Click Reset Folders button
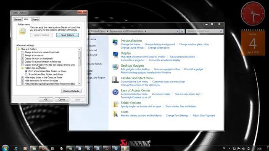The height and width of the screenshot is (151, 269). coord(67,35)
